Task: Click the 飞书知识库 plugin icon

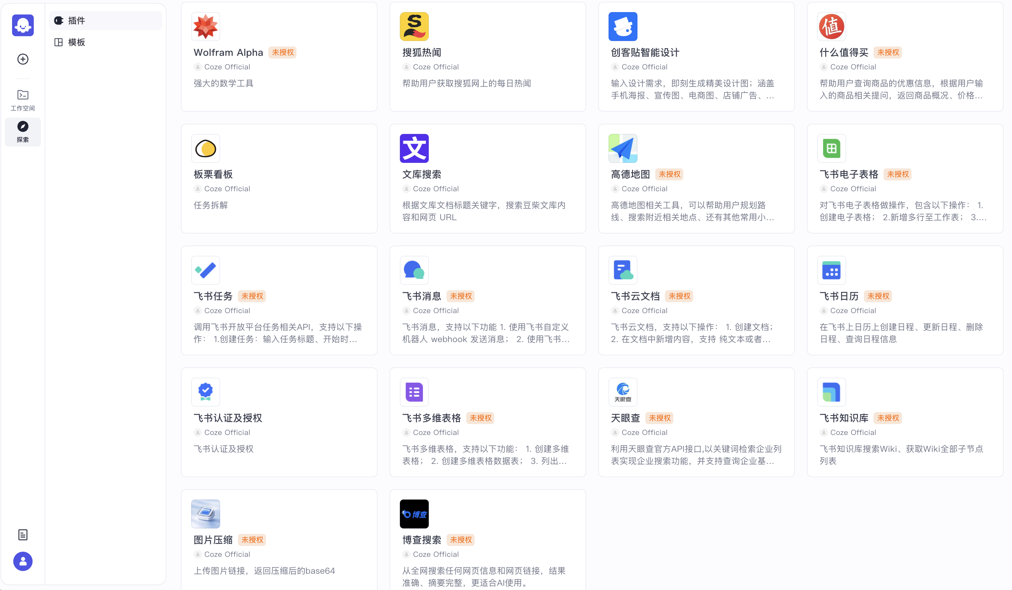Action: click(x=832, y=392)
